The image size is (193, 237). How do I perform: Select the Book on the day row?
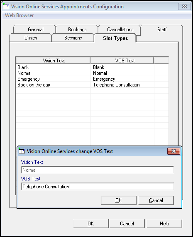[x=92, y=85]
